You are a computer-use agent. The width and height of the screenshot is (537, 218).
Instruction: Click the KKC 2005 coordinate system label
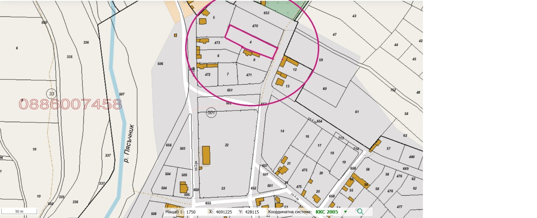327,212
